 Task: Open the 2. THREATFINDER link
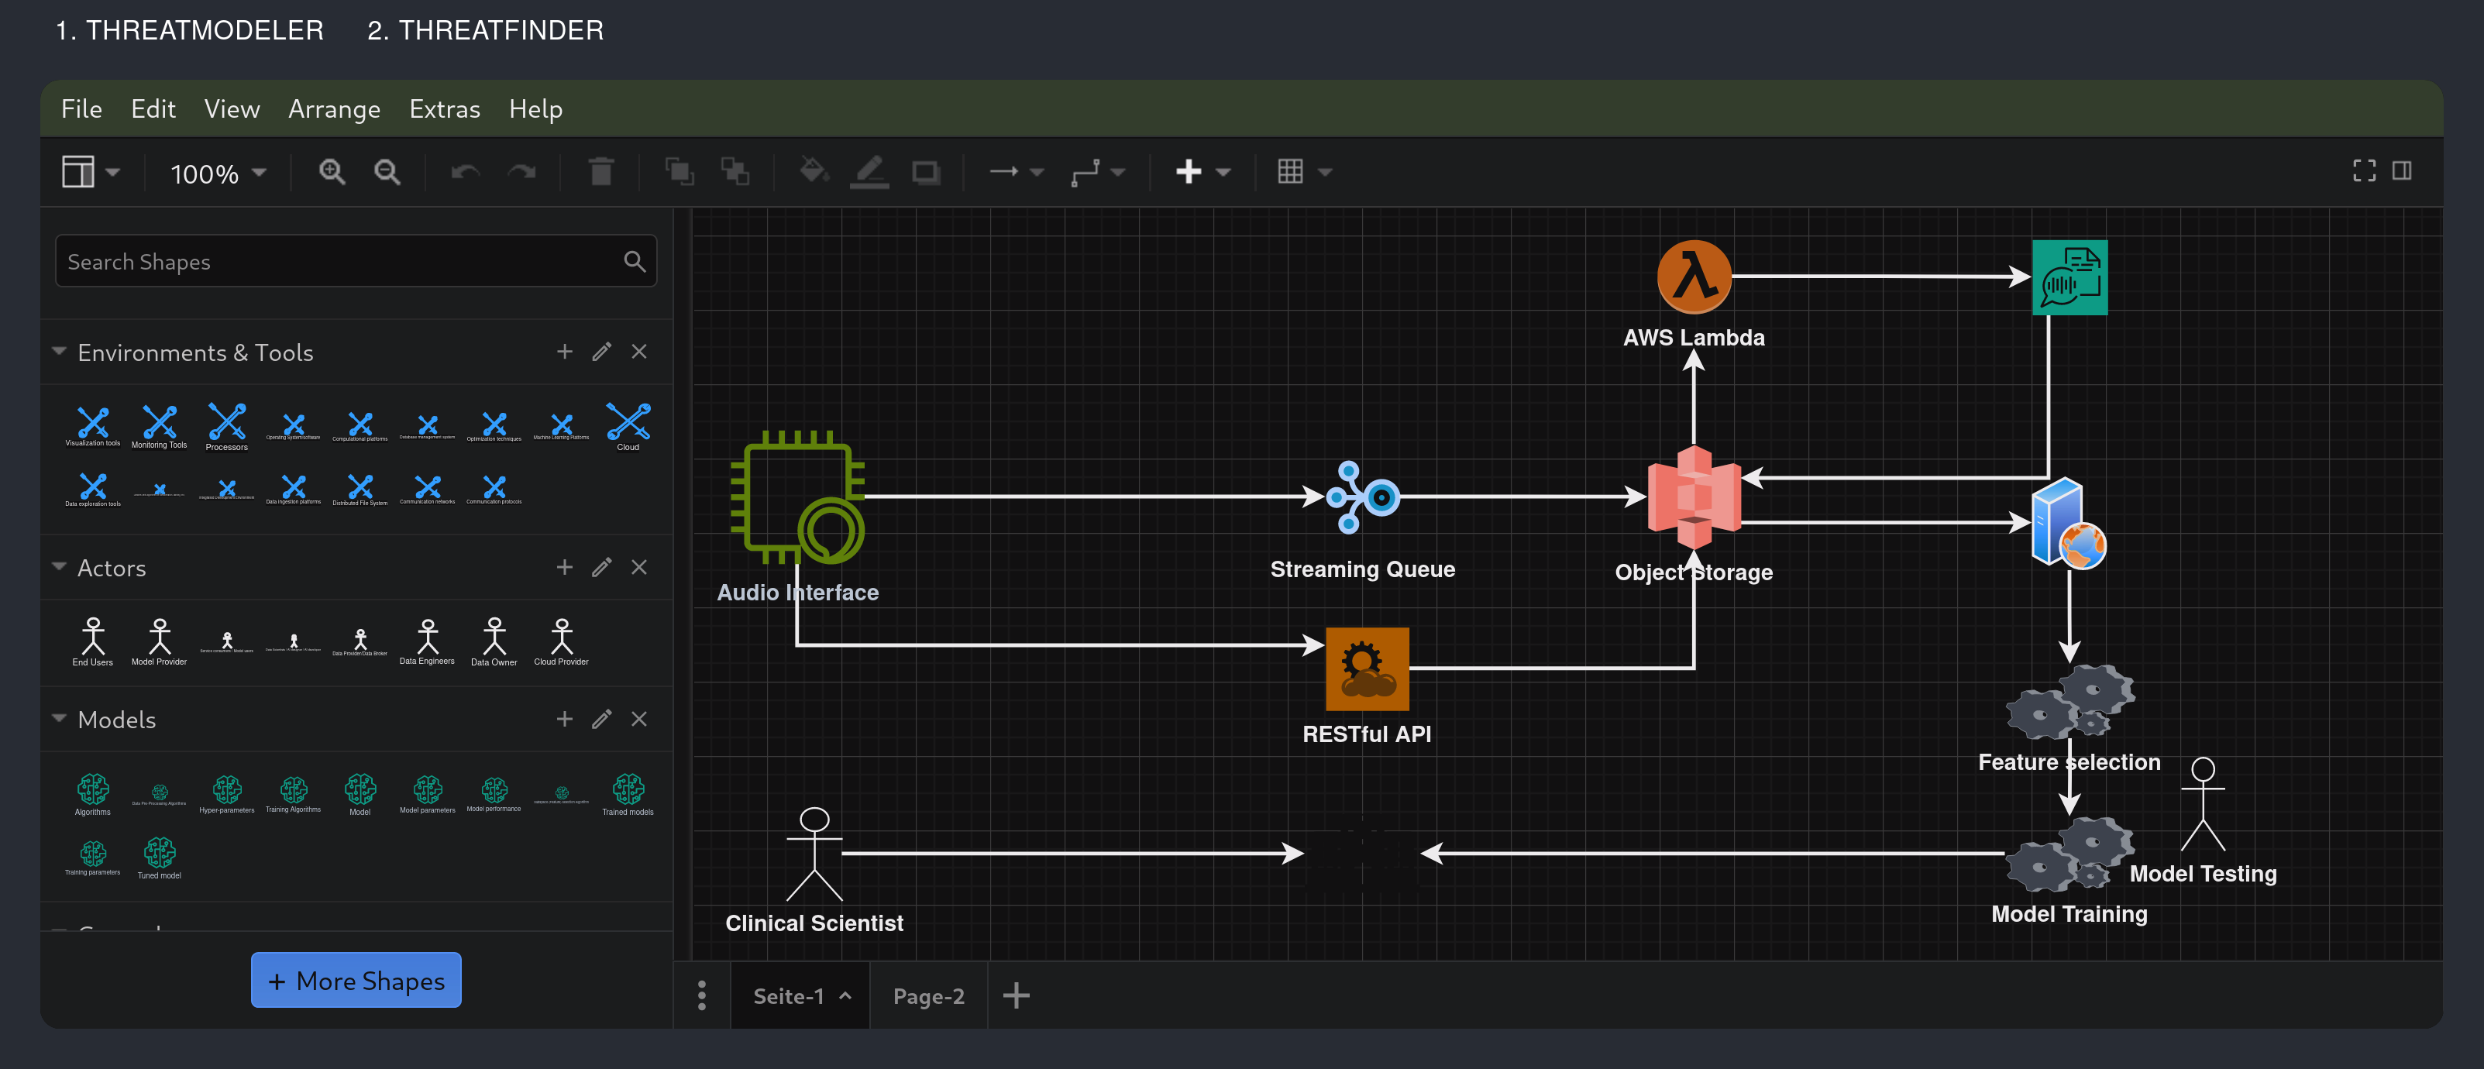point(485,30)
